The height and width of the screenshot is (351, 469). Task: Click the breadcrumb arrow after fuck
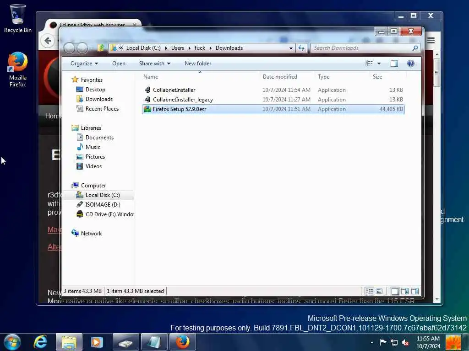tap(211, 48)
